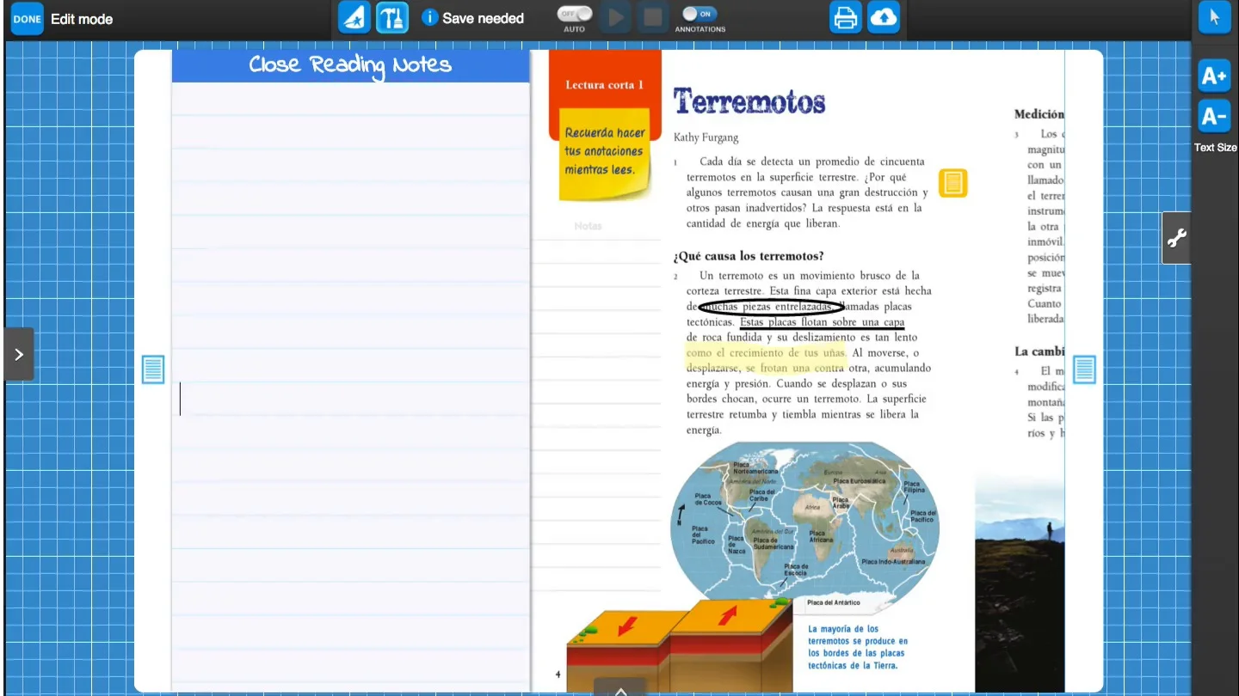Viewport: 1239px width, 696px height.
Task: Click the left page notes icon
Action: [152, 369]
